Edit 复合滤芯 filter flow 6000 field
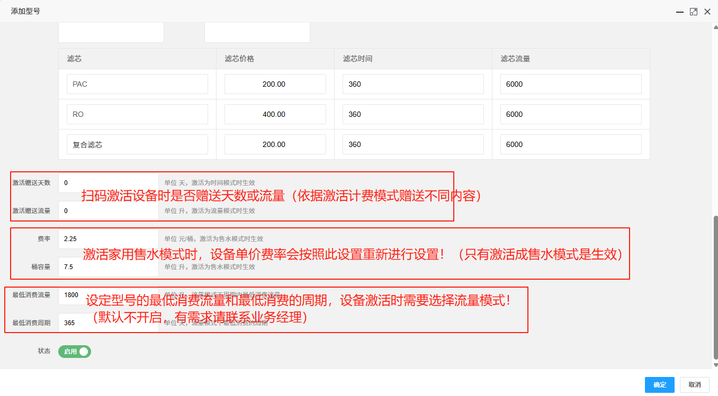 (x=571, y=144)
